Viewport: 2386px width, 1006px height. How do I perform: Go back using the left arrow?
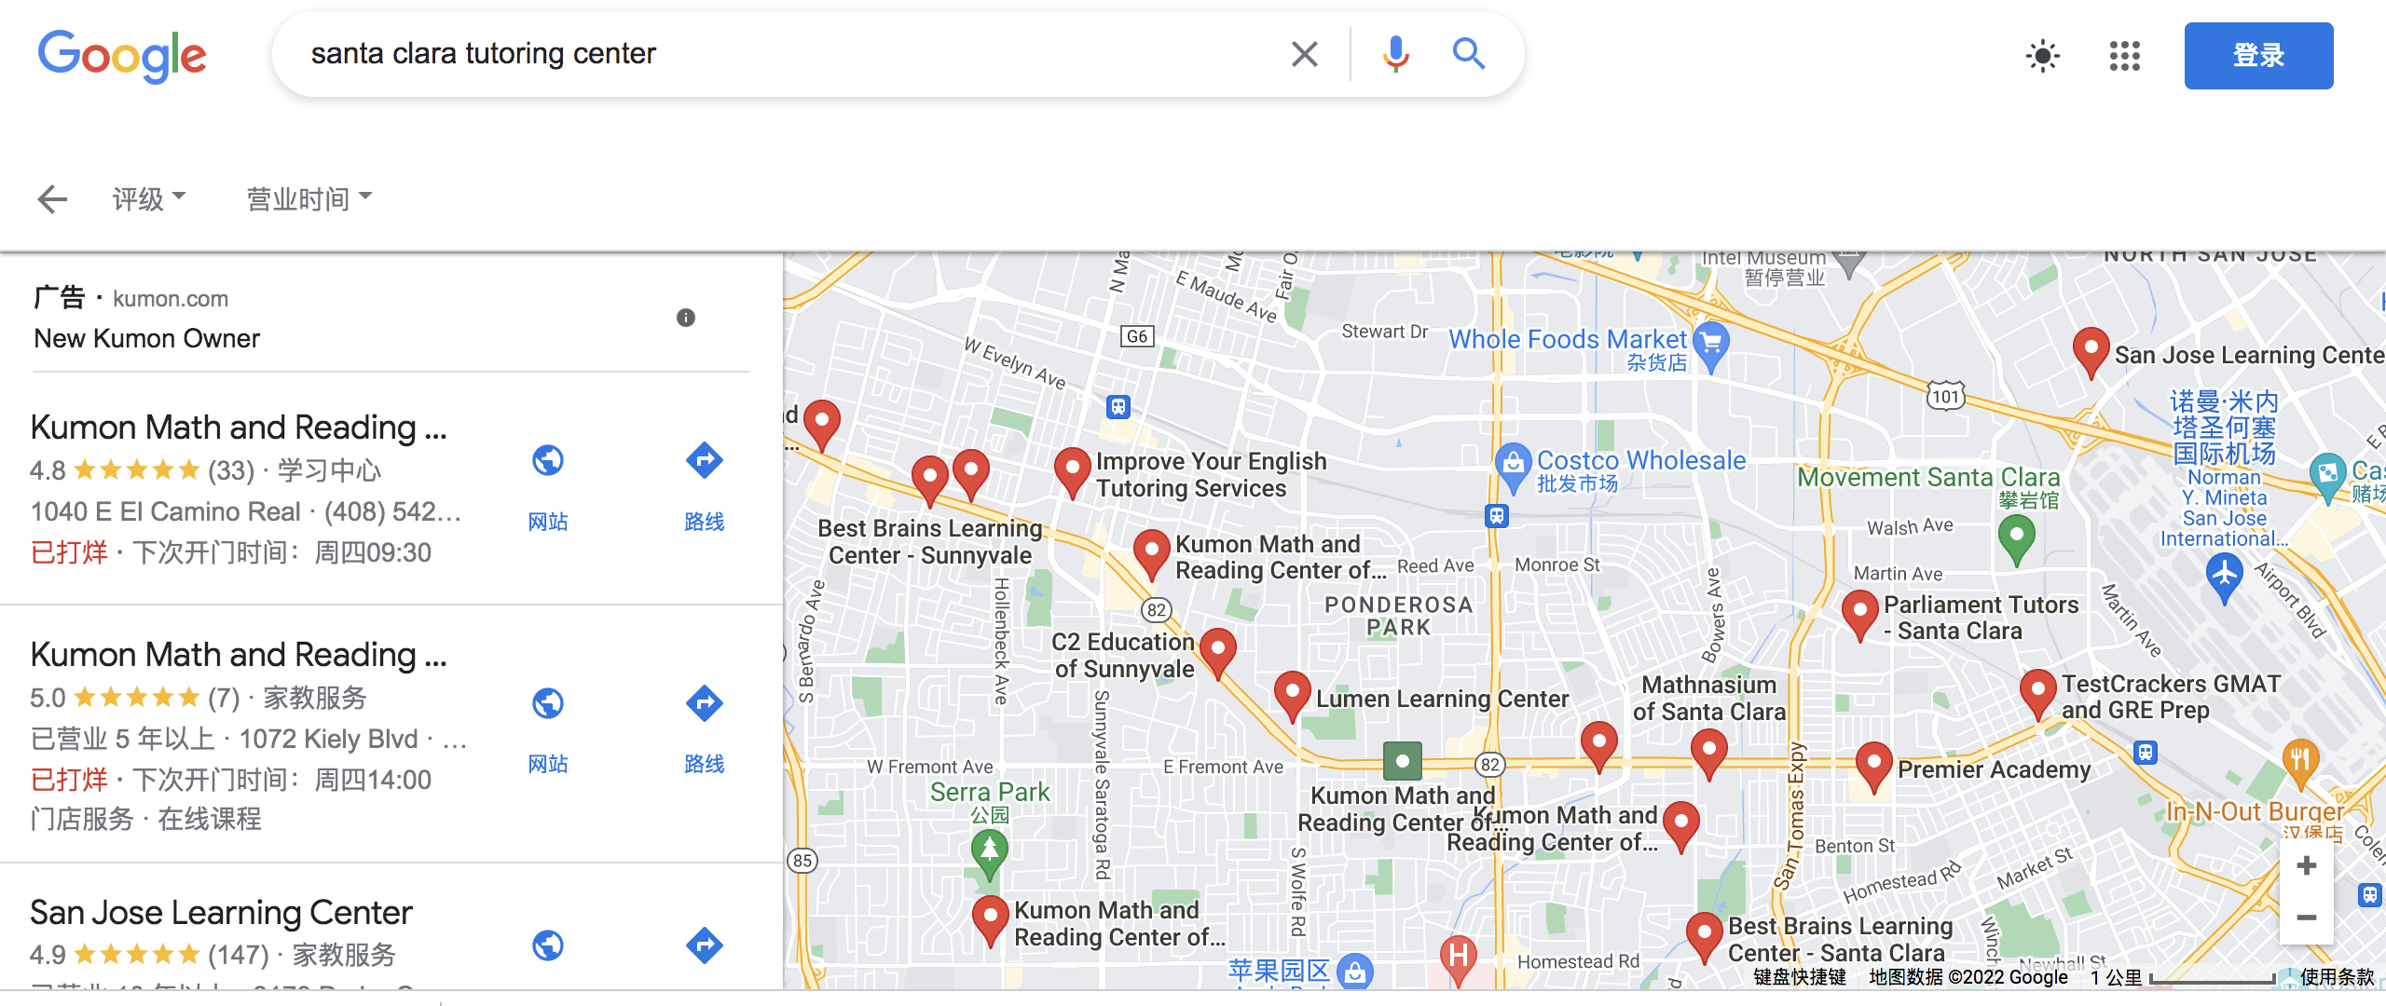pos(52,198)
